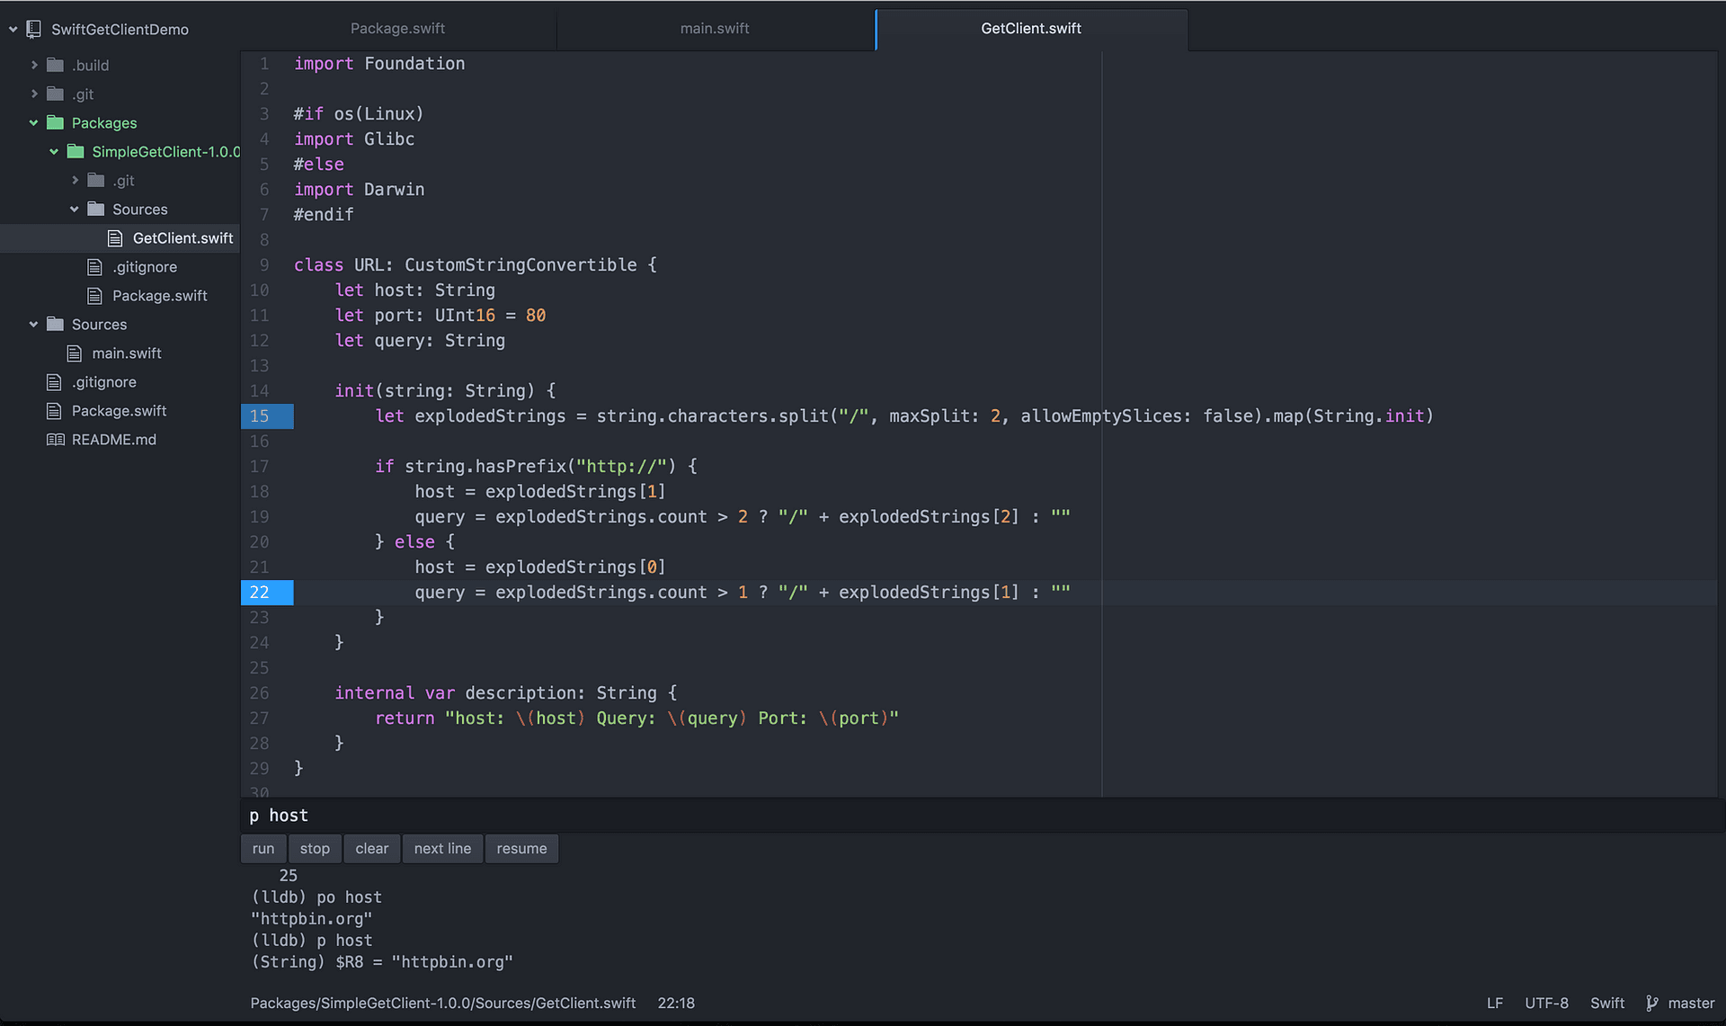Image resolution: width=1726 pixels, height=1026 pixels.
Task: Collapse the Packages folder chevron
Action: pos(34,123)
